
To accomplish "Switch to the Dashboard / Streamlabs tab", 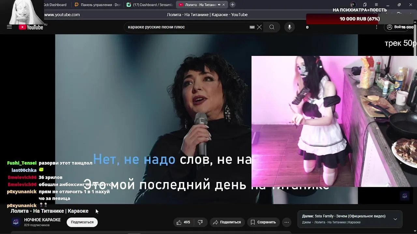I will [150, 5].
